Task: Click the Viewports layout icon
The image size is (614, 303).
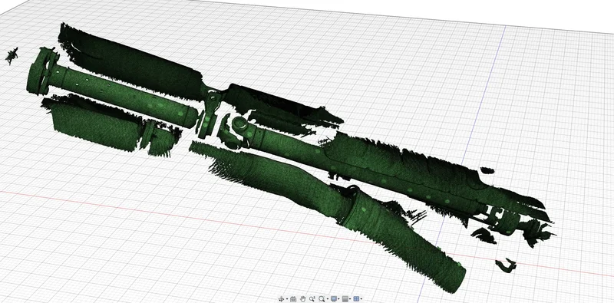Action: [356, 299]
